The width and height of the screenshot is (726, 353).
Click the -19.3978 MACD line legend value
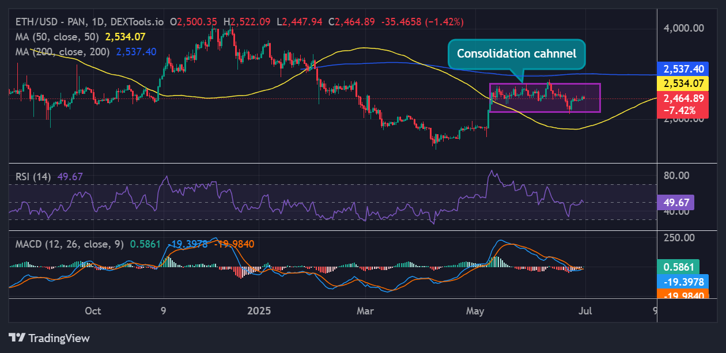[188, 244]
